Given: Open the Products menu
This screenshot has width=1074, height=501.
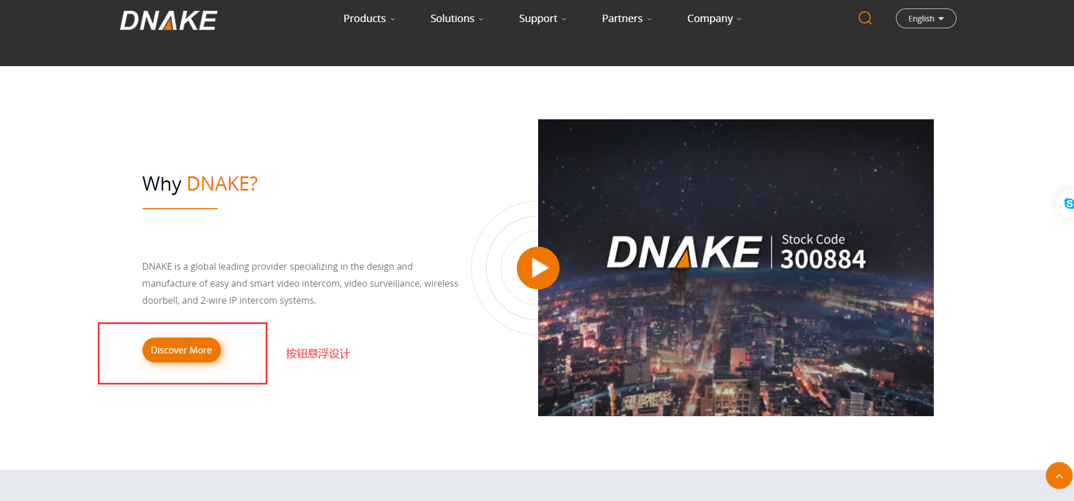Looking at the screenshot, I should point(365,19).
